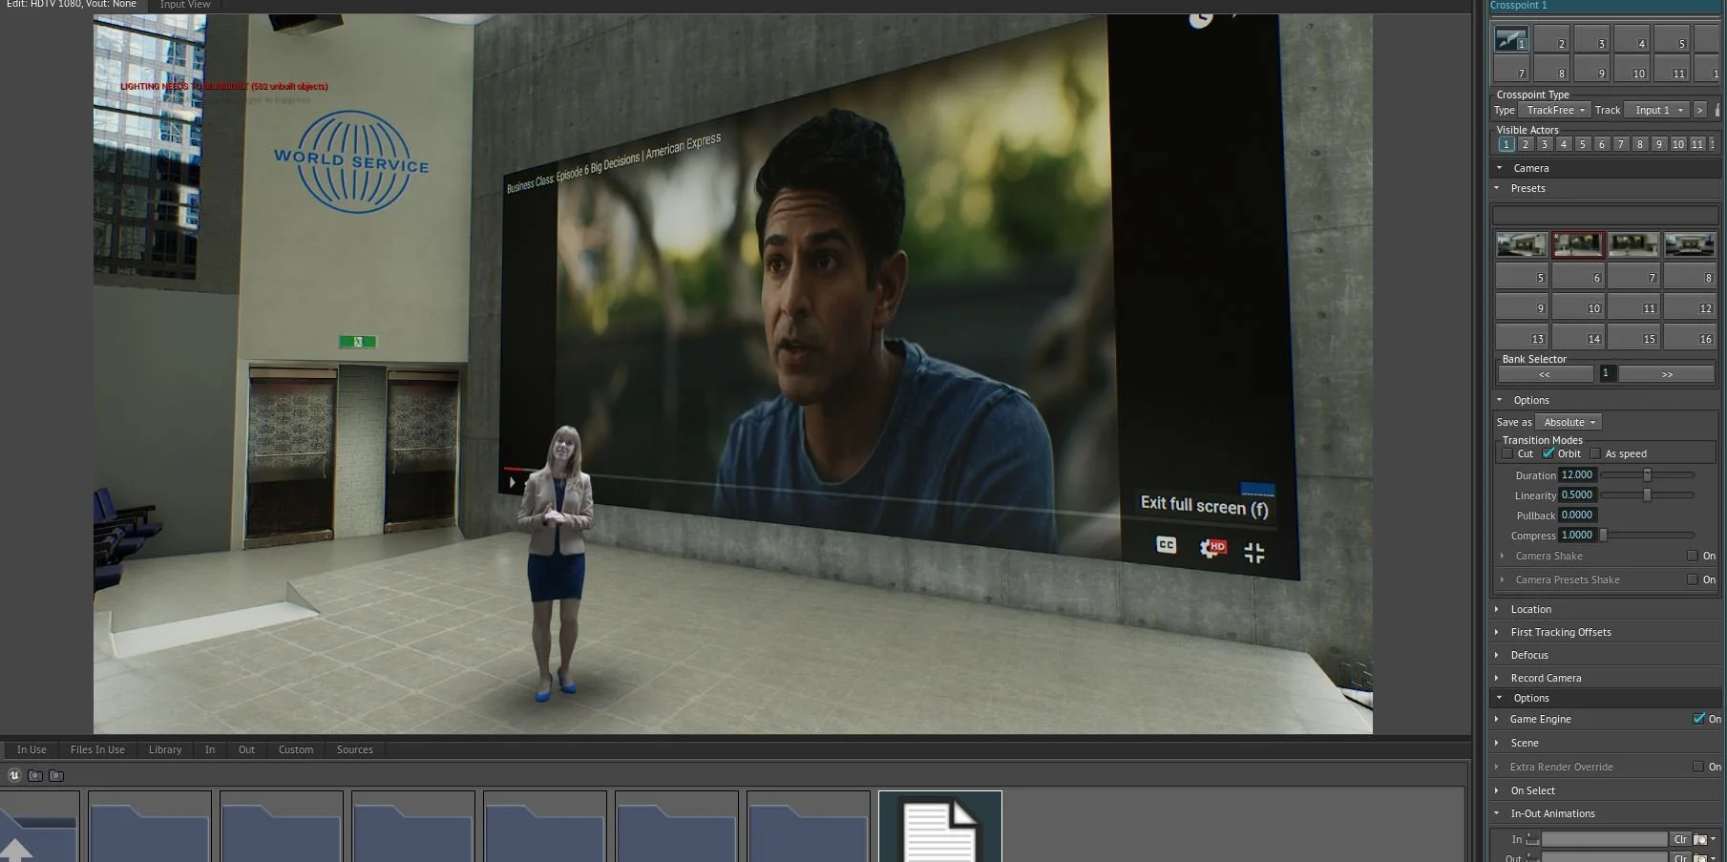Disable the Game Engine On checkbox
This screenshot has width=1727, height=862.
pos(1698,719)
